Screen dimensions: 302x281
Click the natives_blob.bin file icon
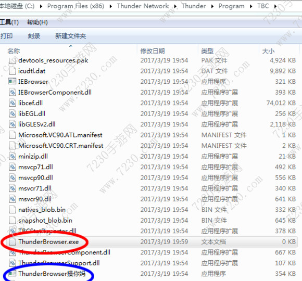point(12,210)
